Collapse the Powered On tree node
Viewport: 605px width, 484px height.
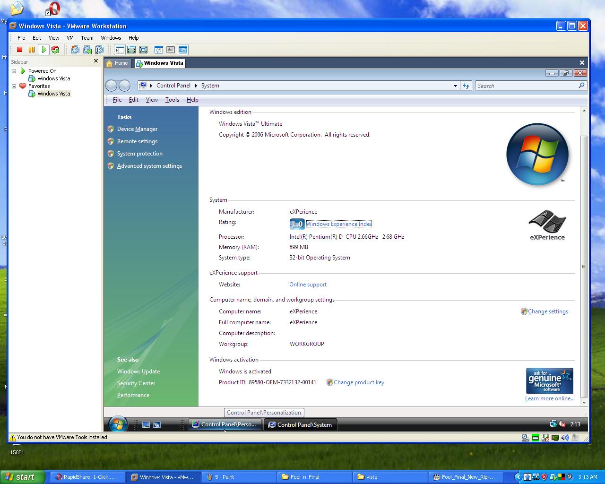[14, 71]
